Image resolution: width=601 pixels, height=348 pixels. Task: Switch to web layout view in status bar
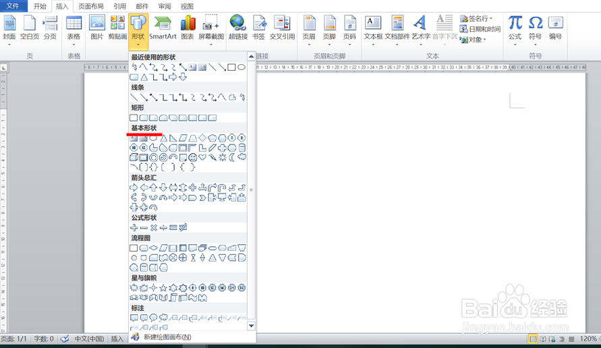coord(552,339)
